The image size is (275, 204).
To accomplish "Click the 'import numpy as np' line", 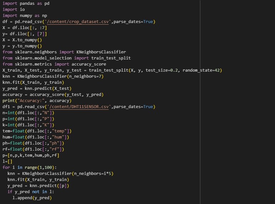I will click(x=25, y=16).
